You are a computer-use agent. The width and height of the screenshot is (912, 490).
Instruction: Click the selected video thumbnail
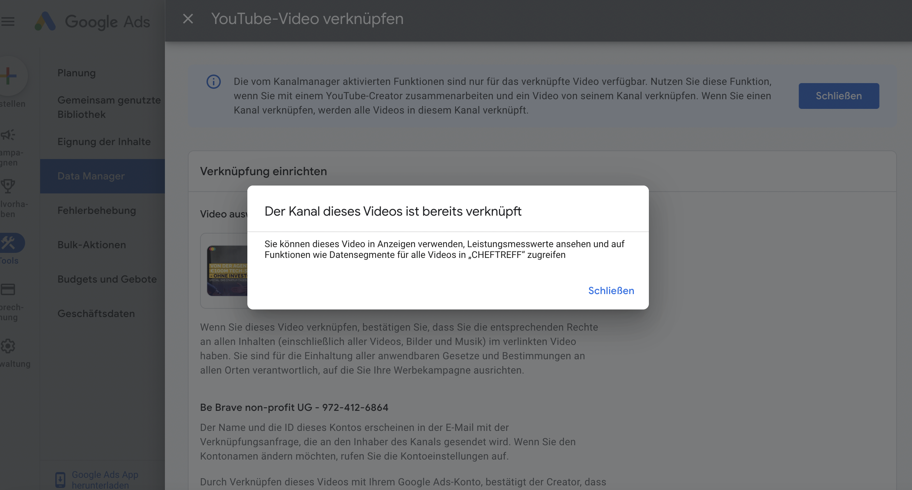click(x=227, y=271)
